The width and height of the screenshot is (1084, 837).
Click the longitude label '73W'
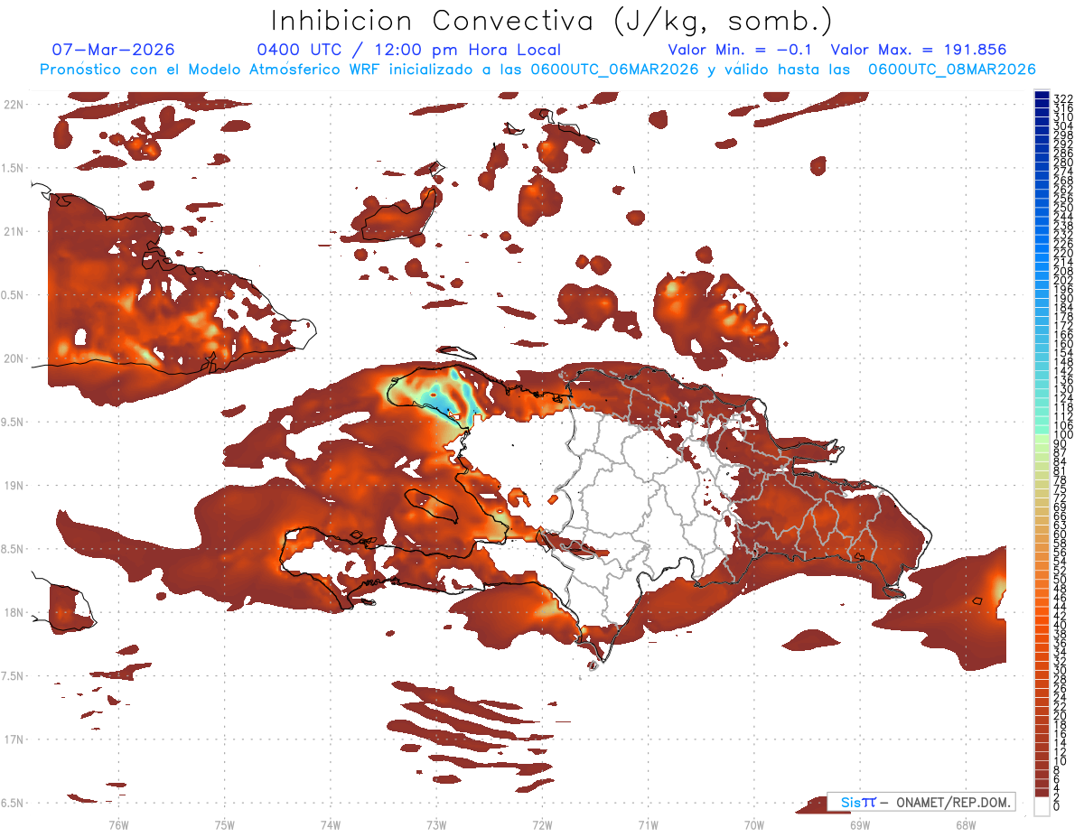pyautogui.click(x=436, y=823)
